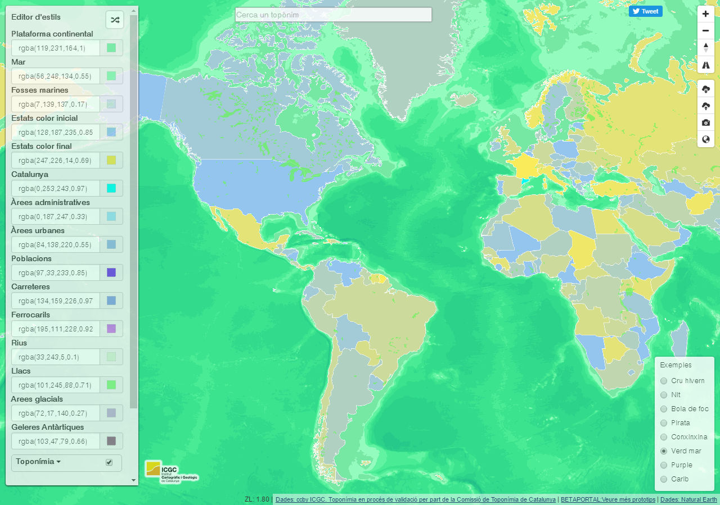Open the Poblacions color swatch
This screenshot has height=505, width=720.
[x=111, y=272]
